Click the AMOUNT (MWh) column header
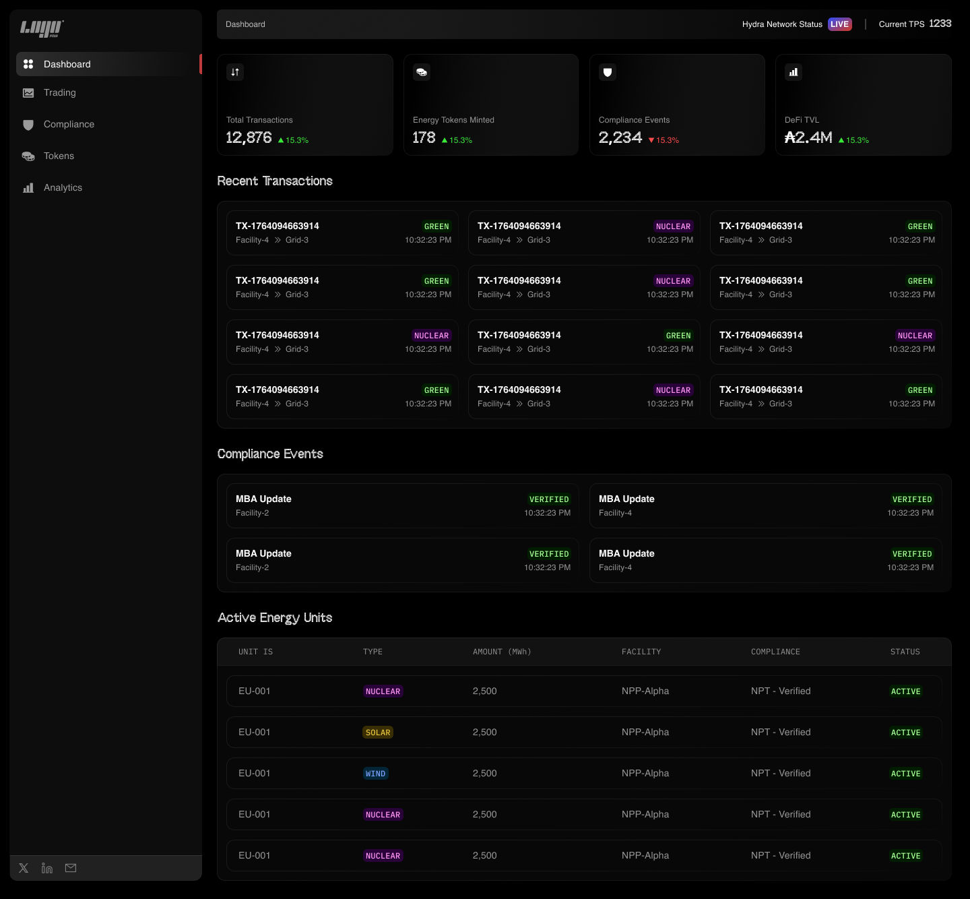This screenshot has width=970, height=899. [502, 652]
